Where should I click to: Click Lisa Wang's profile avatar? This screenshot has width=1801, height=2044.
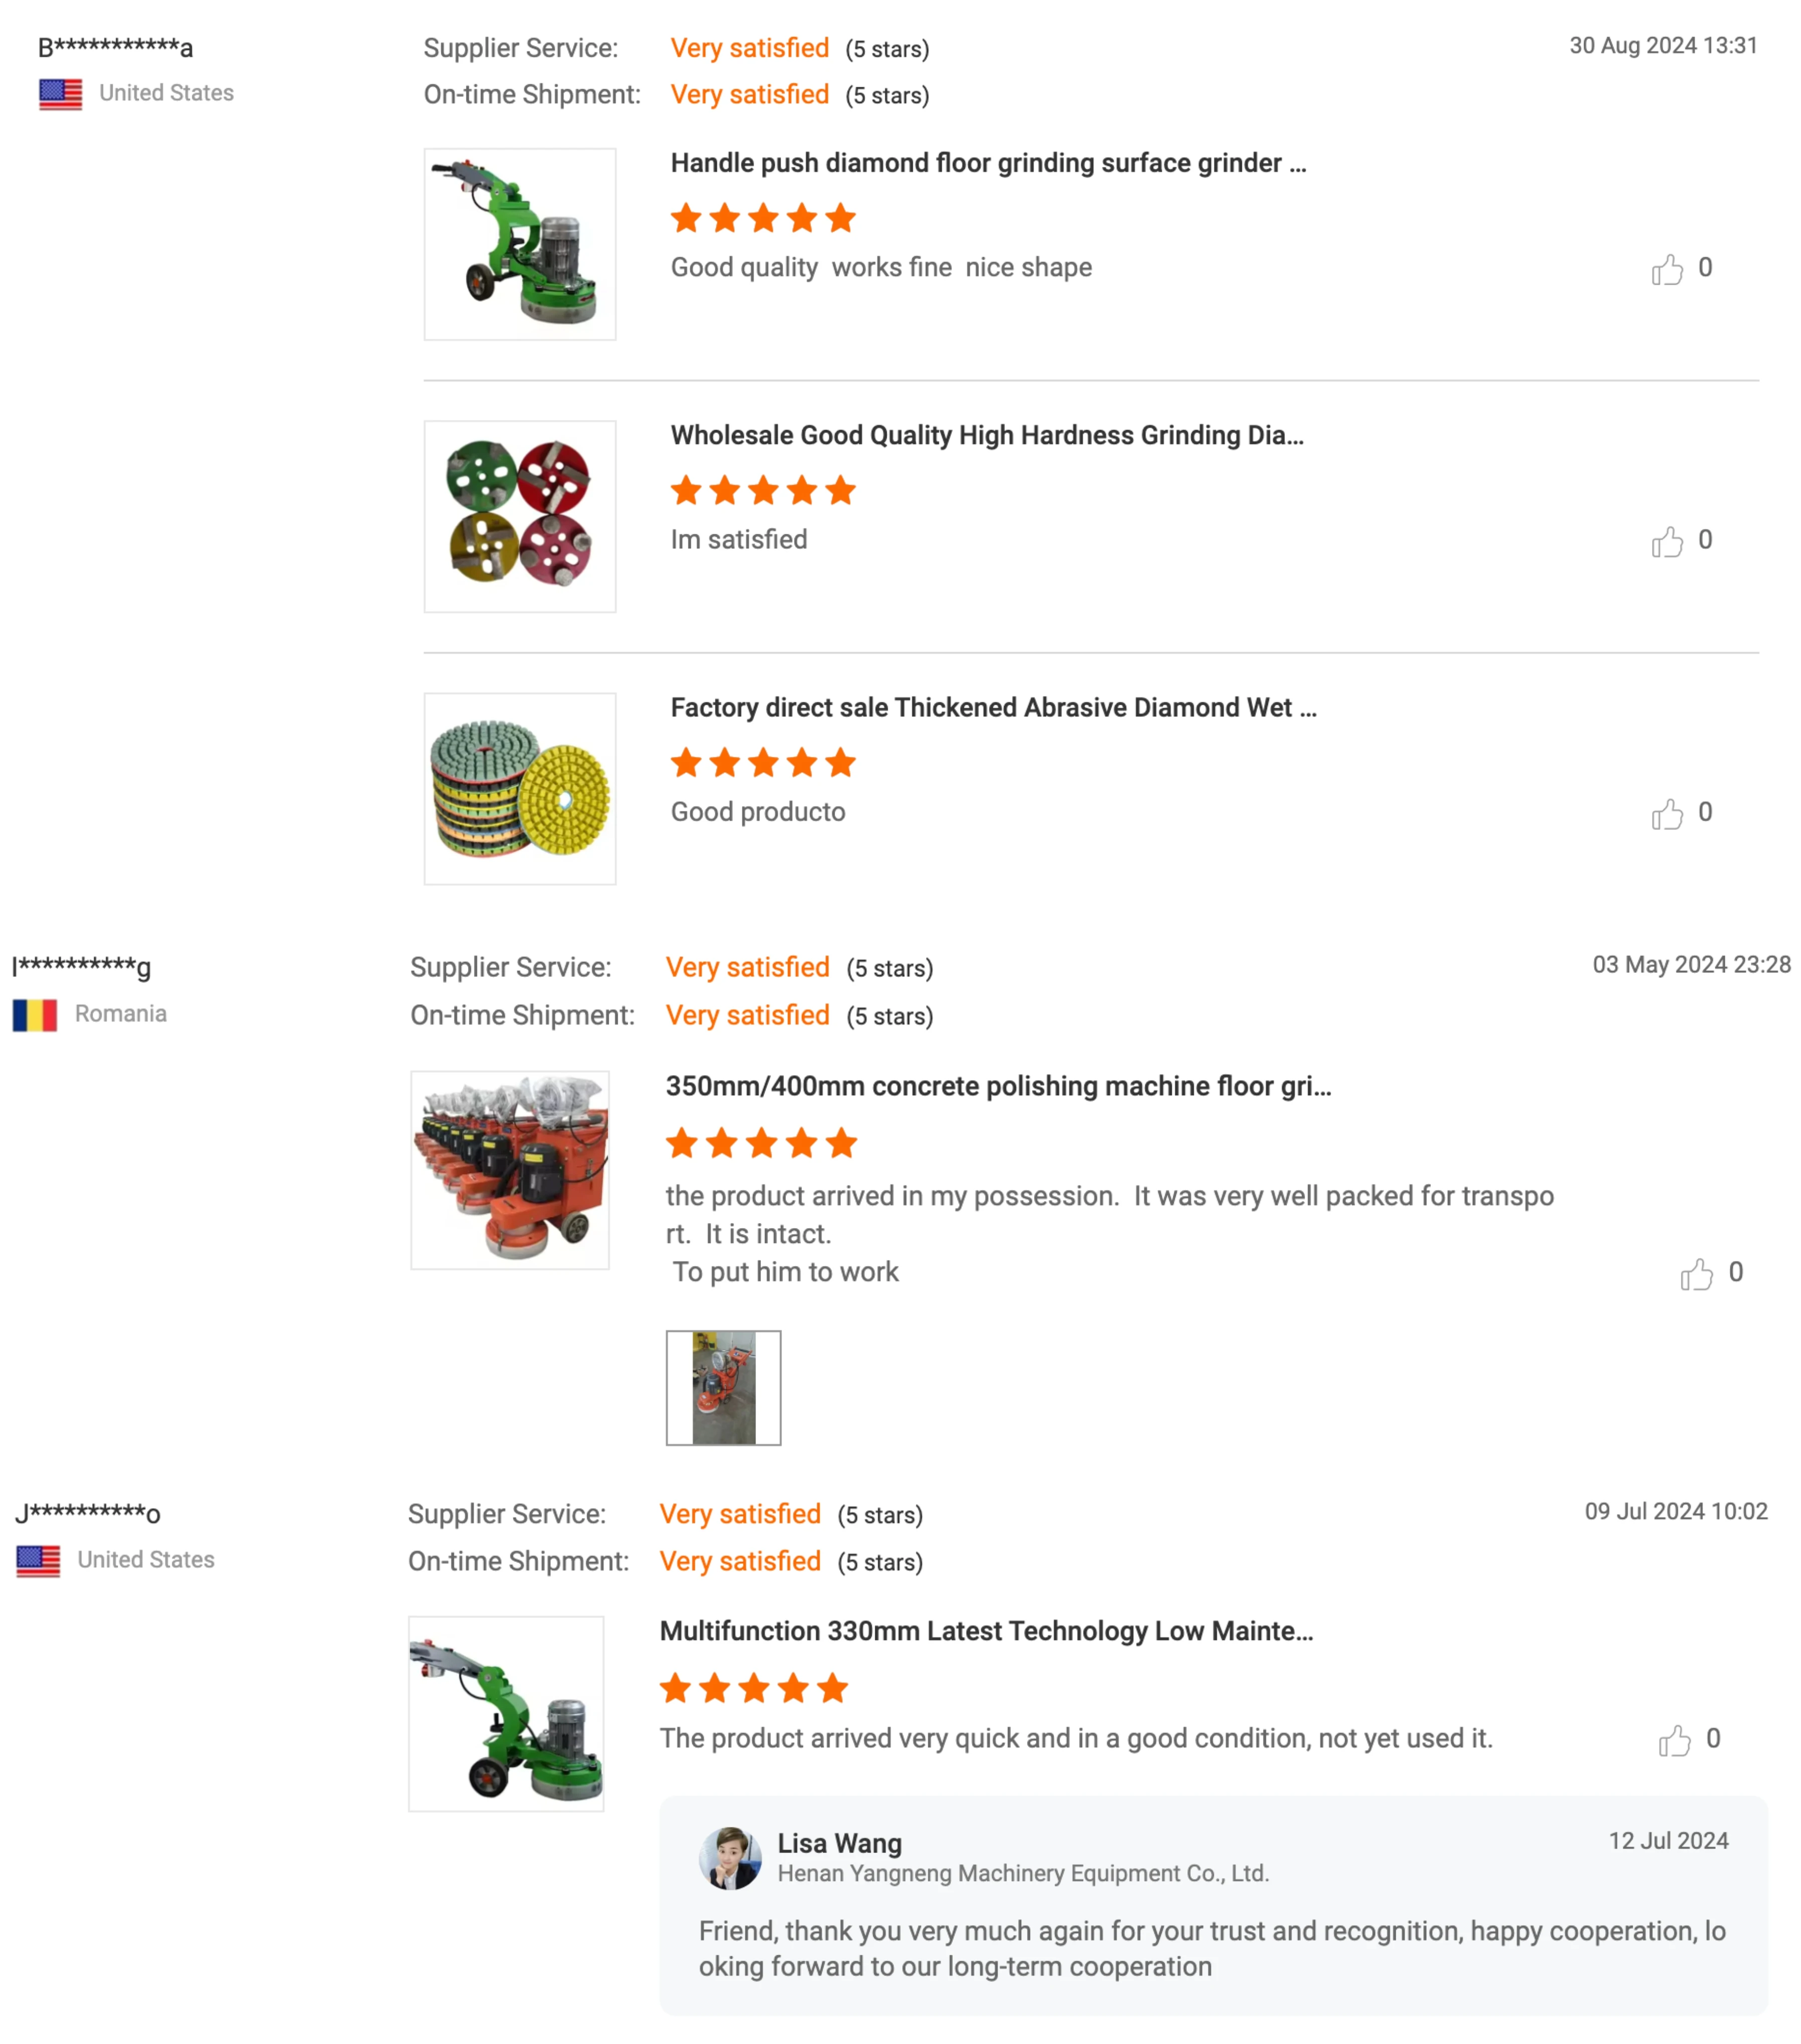(729, 1858)
